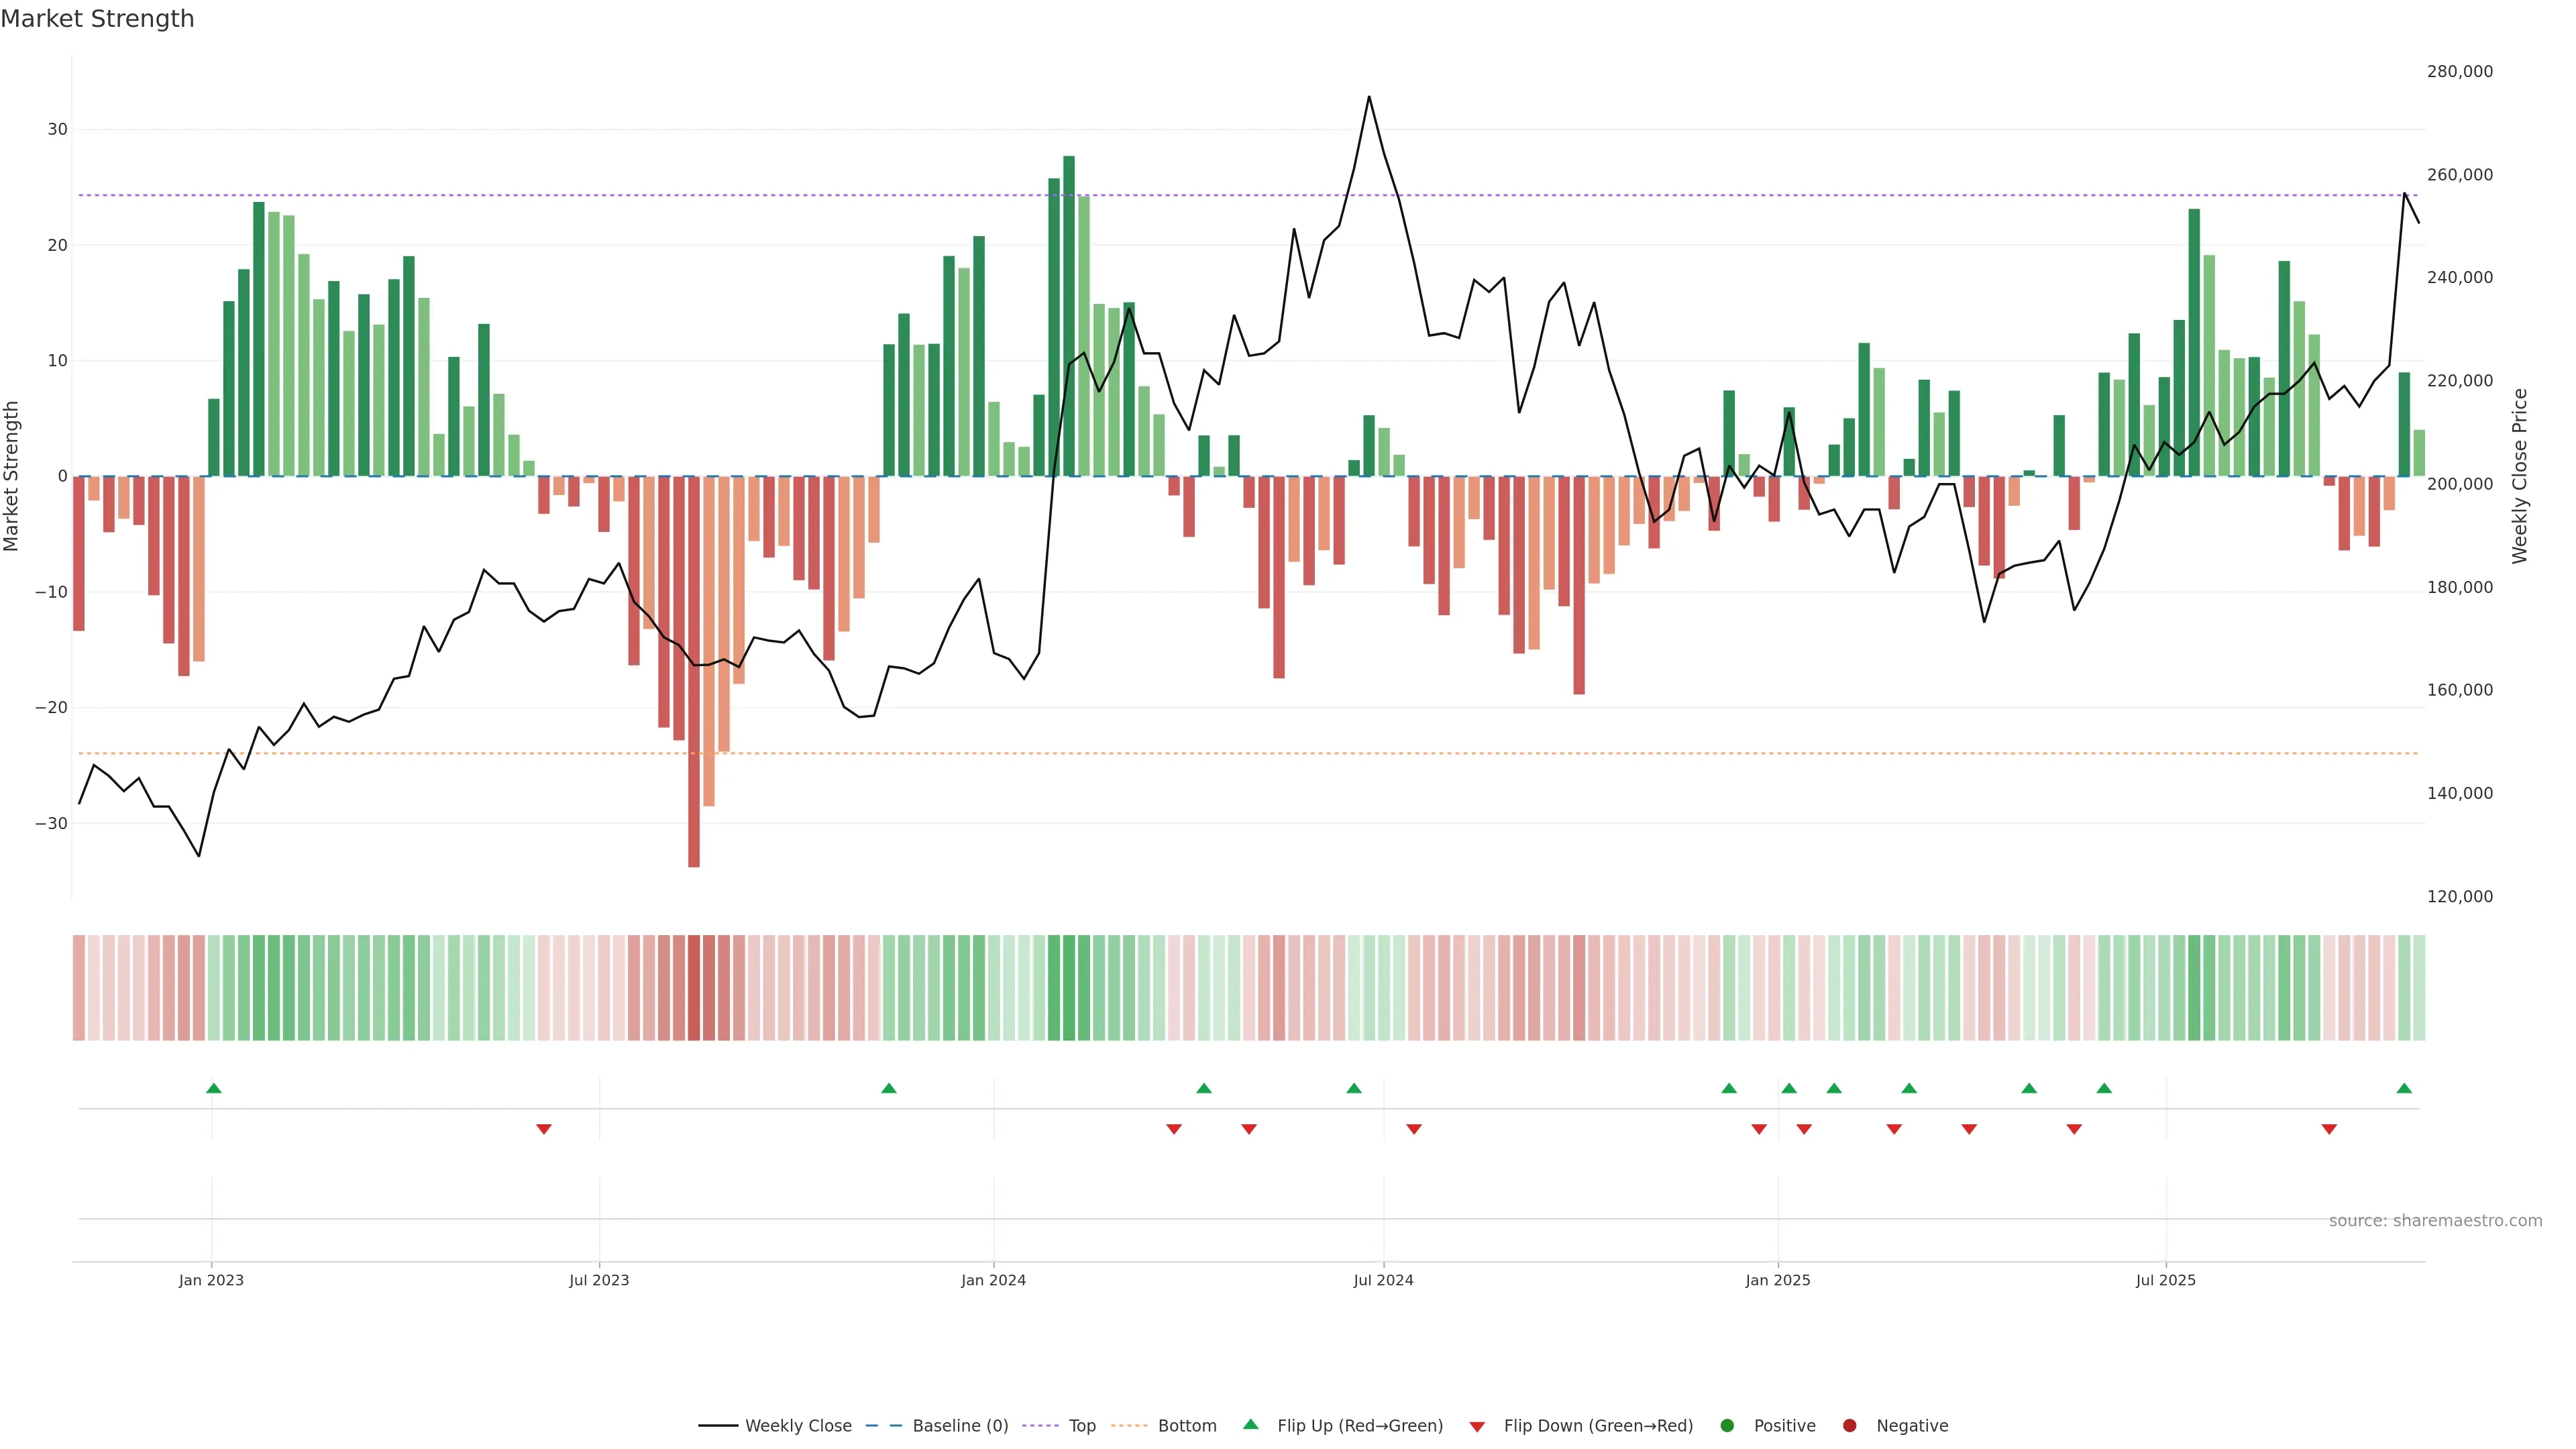Click the Flip Up triangle icon in legend

[x=1250, y=1424]
